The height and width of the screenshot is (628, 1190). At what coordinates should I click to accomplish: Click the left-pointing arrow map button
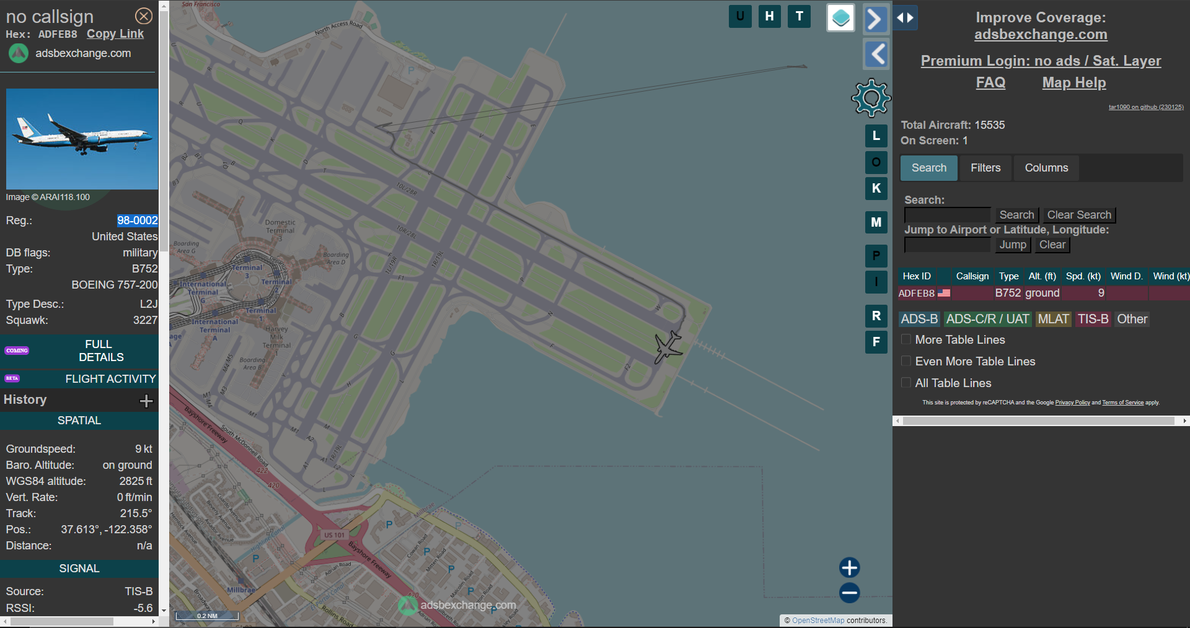click(x=876, y=55)
